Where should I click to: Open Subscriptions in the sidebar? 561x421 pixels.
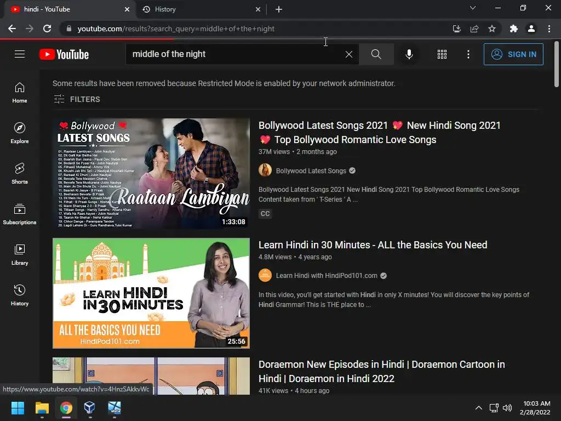[20, 214]
